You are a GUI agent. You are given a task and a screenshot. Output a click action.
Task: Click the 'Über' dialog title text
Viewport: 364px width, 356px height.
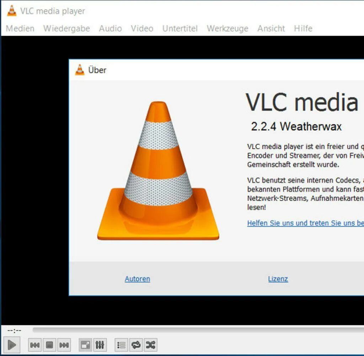(x=97, y=70)
